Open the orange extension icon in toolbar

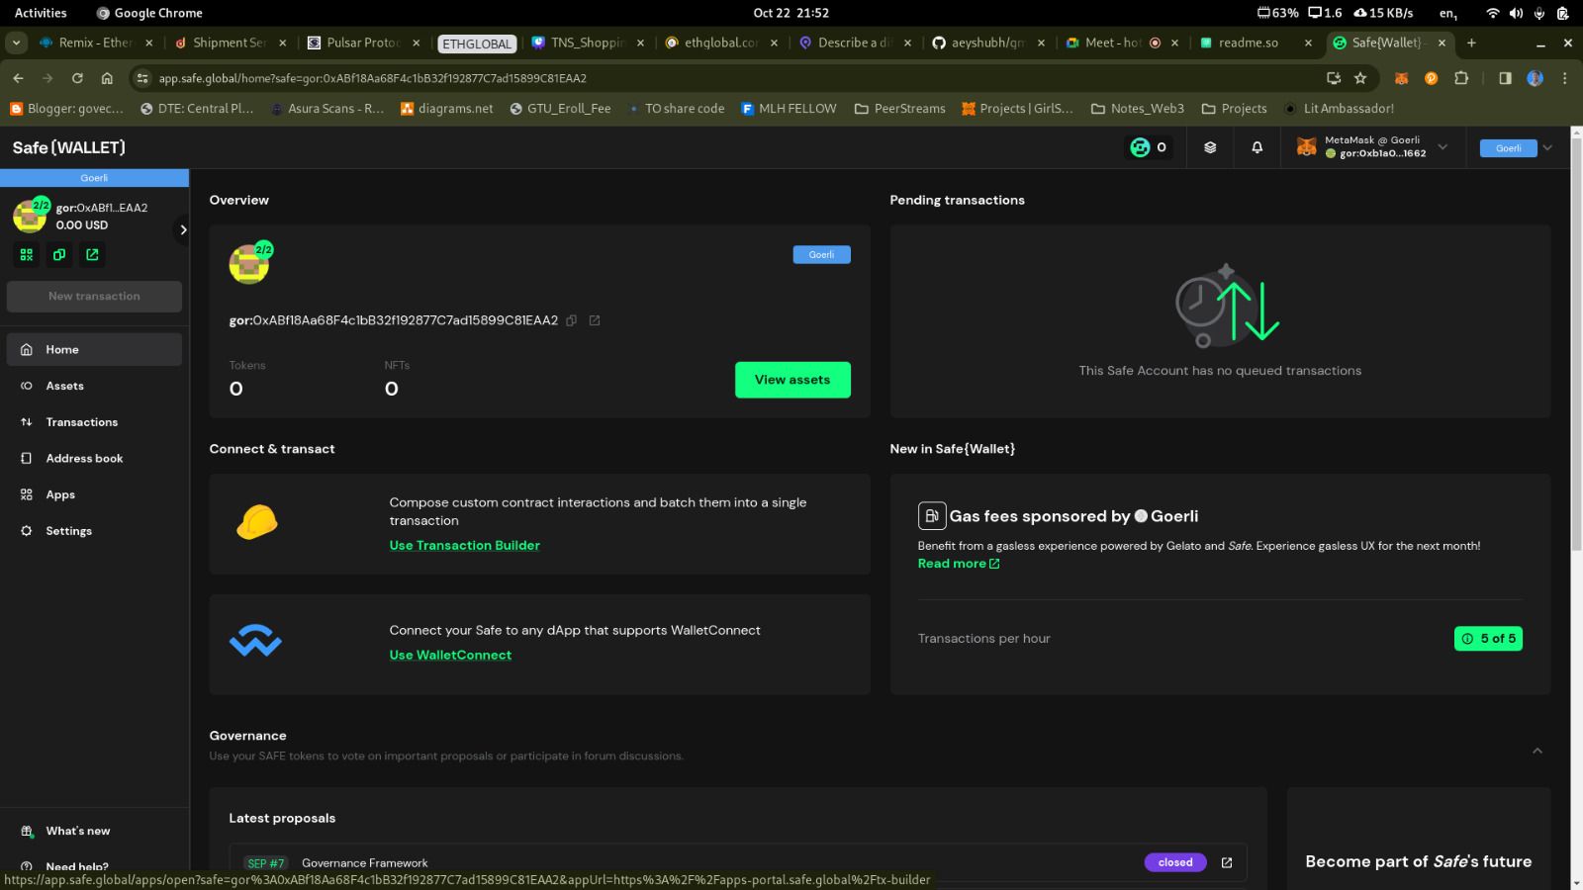pyautogui.click(x=1431, y=78)
